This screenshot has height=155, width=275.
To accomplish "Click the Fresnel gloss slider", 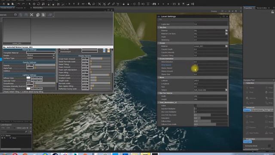I will (101, 75).
